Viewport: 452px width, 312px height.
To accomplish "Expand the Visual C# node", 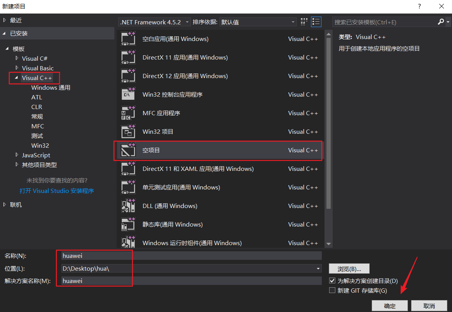I will [17, 58].
